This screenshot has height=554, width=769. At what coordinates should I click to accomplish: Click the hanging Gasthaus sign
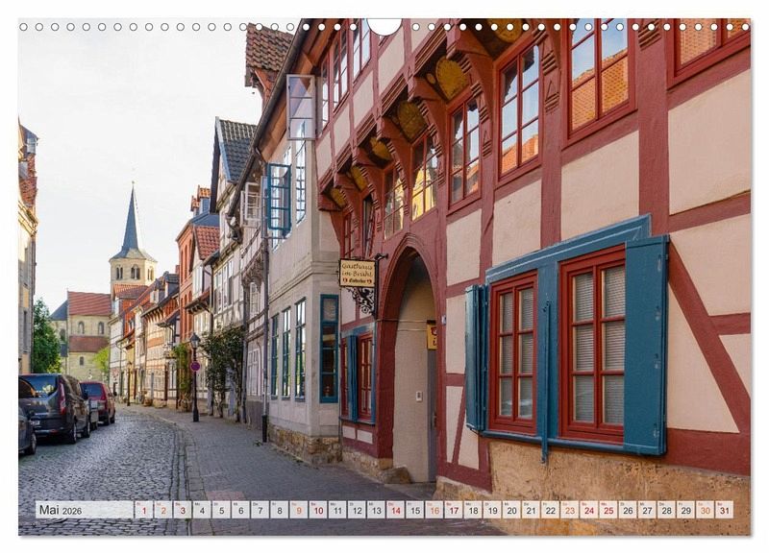(x=357, y=273)
